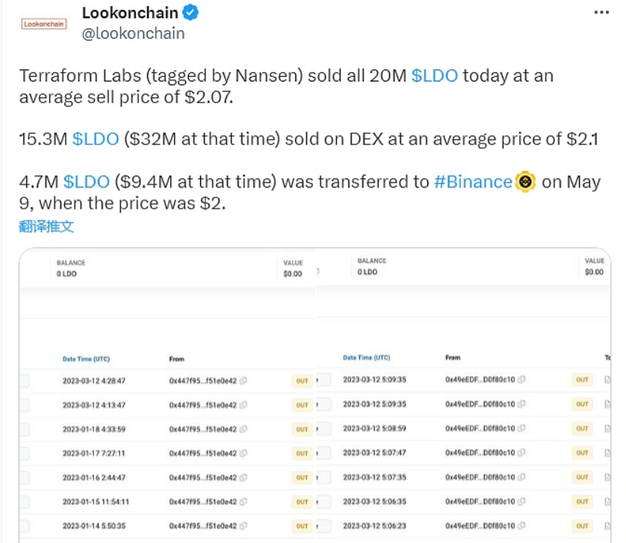Copy address icon on 2023-03-12 5:09:35 first row
This screenshot has width=626, height=543.
click(521, 379)
